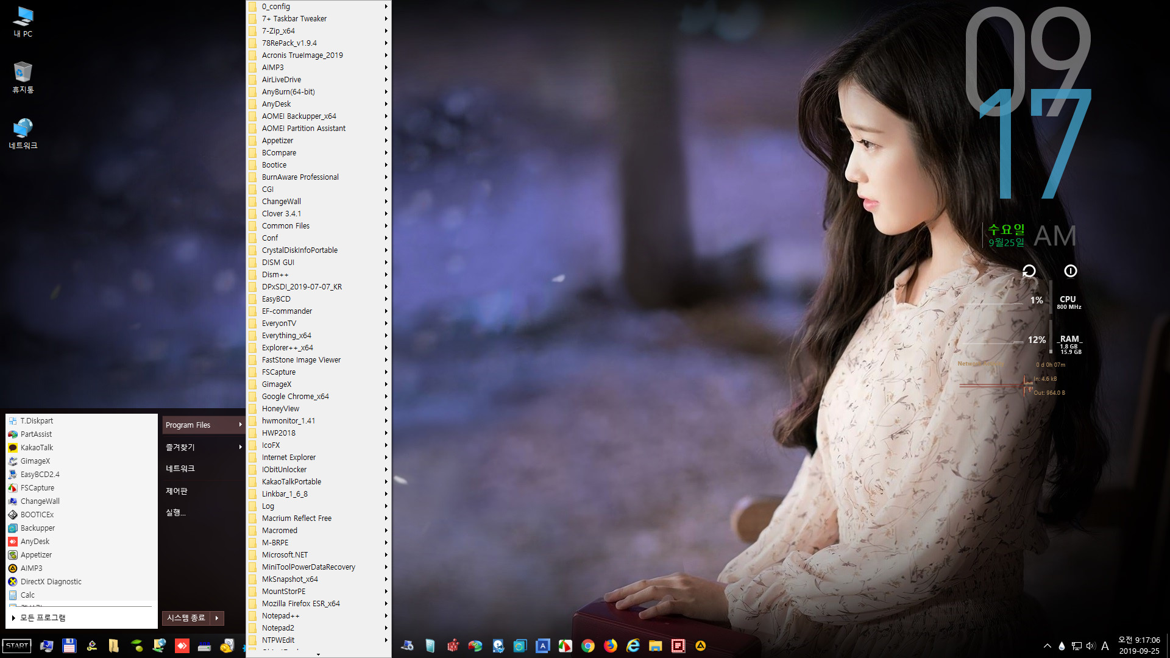This screenshot has height=658, width=1170.
Task: Open the Program Files submenu
Action: click(204, 425)
